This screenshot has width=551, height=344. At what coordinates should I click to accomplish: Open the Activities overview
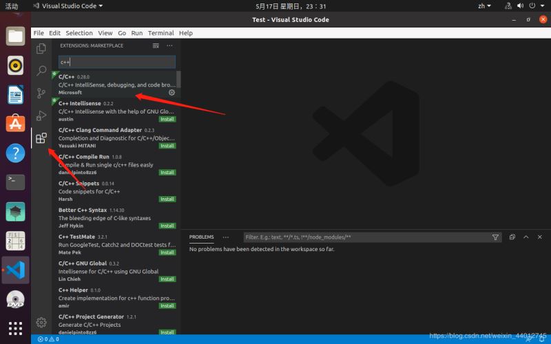11,6
